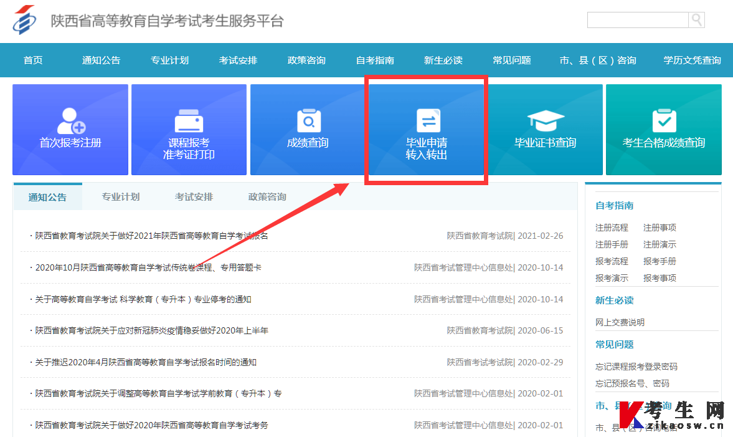This screenshot has width=733, height=437.
Task: Open 网上交费说明 link under 新生必读
Action: coord(620,322)
